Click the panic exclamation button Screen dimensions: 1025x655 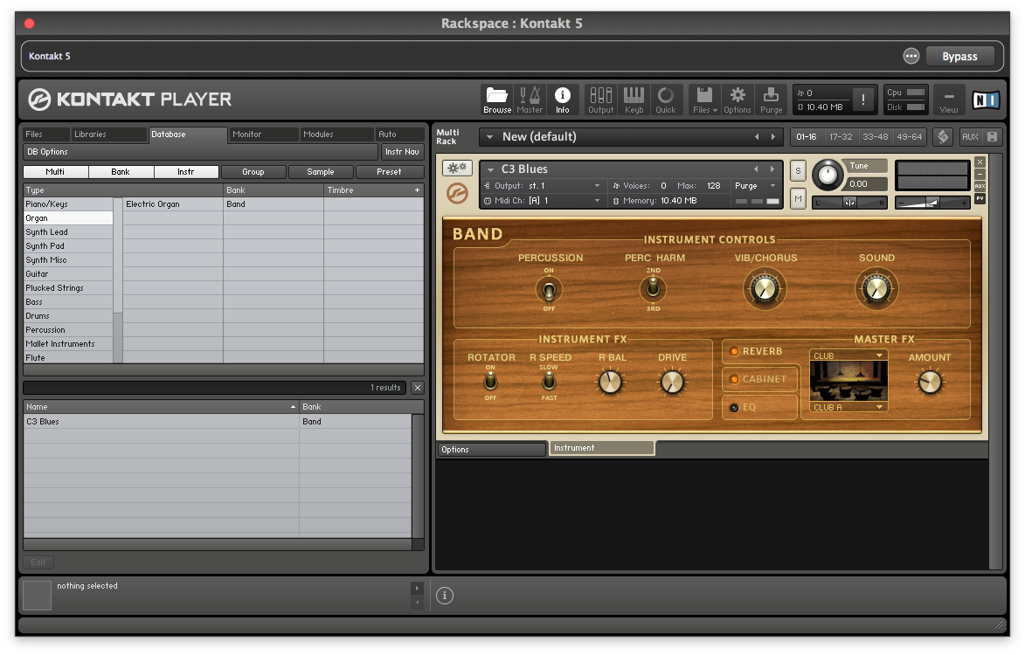point(862,100)
